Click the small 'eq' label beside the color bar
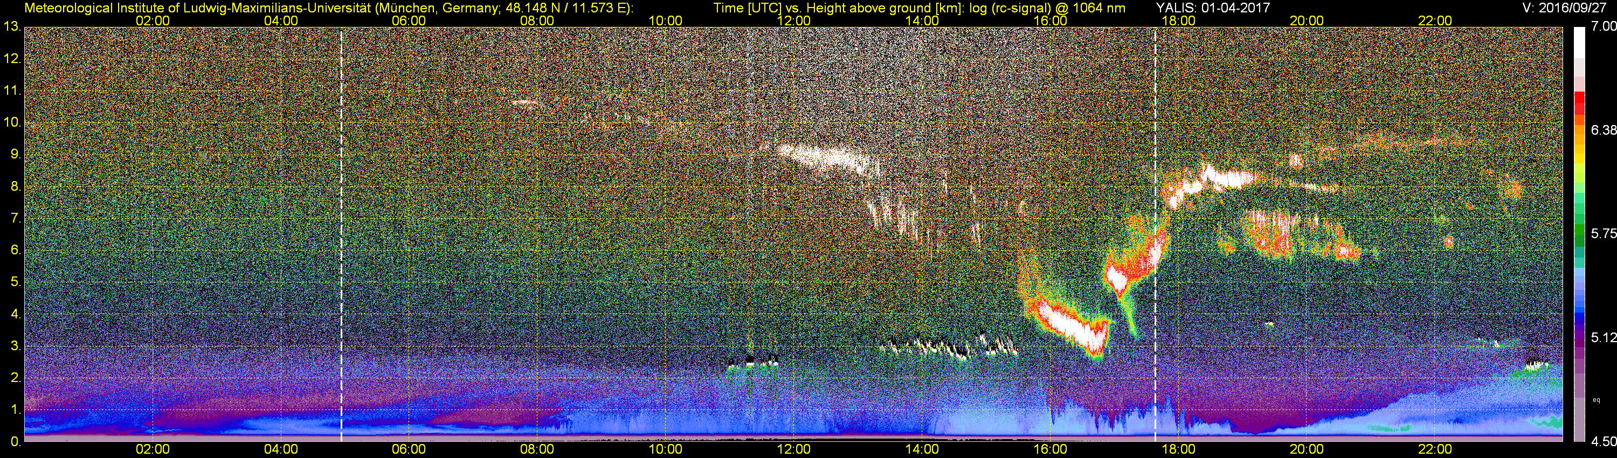The image size is (1617, 458). click(x=1597, y=400)
